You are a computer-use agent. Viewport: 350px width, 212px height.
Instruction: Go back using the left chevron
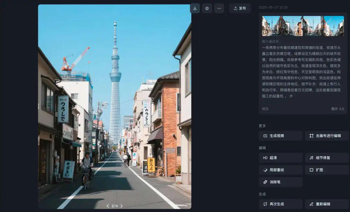coord(108,206)
